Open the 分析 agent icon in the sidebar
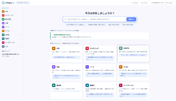 (3, 11)
